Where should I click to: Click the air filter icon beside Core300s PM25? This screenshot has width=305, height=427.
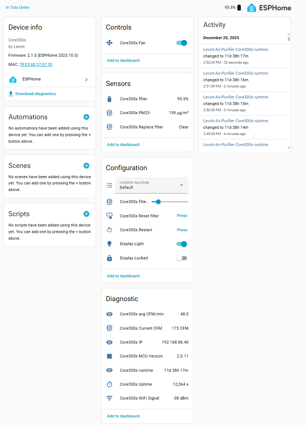[x=109, y=113]
